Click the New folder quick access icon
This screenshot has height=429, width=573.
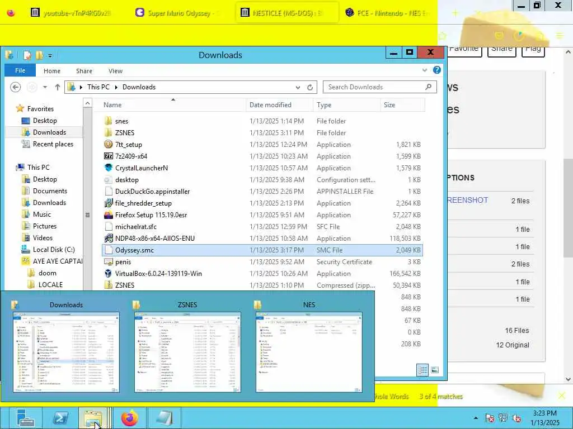point(39,55)
